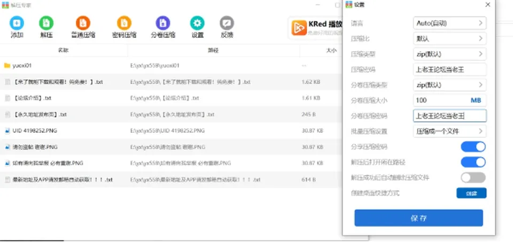The width and height of the screenshot is (513, 242).
Task: Click the image icon of UID 4198252.PNG
Action: click(x=7, y=131)
